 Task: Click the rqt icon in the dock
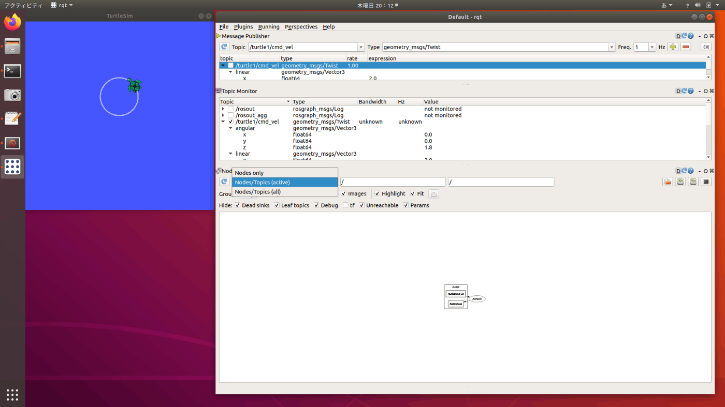pos(12,167)
